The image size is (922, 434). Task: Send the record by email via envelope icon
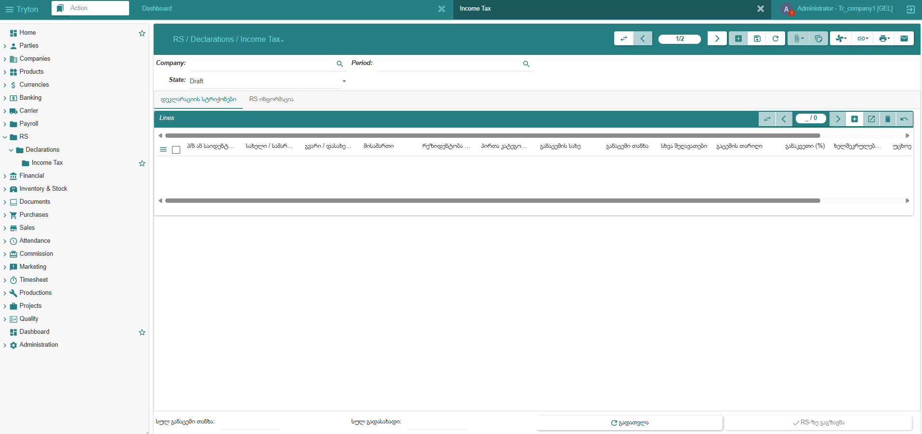point(904,39)
